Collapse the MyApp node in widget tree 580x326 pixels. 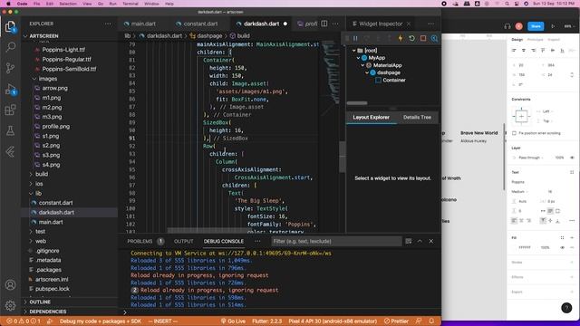pyautogui.click(x=358, y=58)
